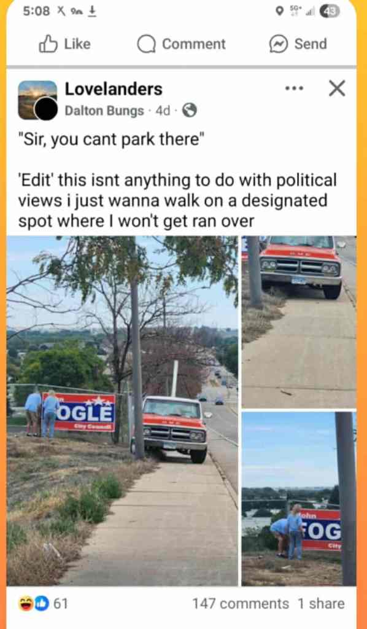The width and height of the screenshot is (367, 629).
Task: Open the Lovelanders group name link
Action: (x=114, y=89)
